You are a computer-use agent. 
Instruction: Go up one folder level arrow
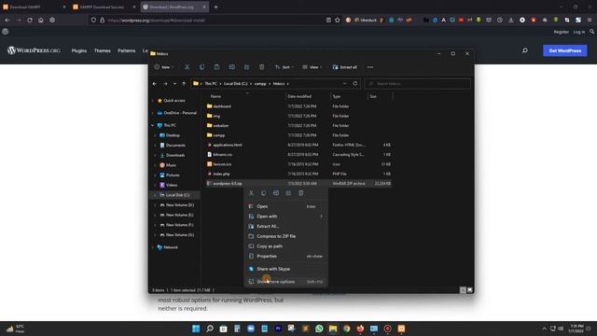tap(184, 83)
